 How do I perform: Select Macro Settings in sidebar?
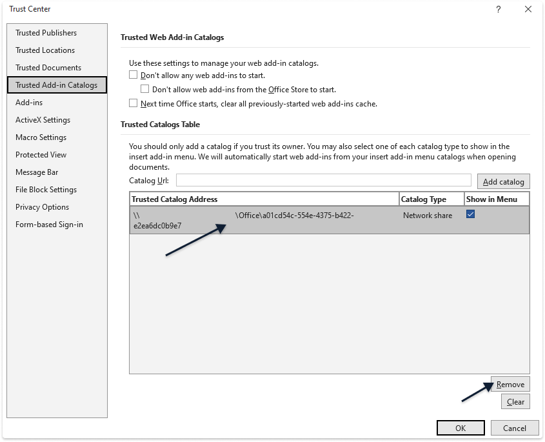pyautogui.click(x=41, y=137)
